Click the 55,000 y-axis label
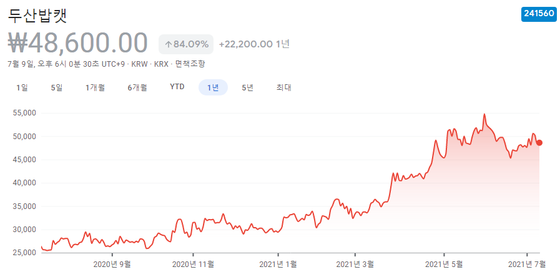 tap(24, 113)
